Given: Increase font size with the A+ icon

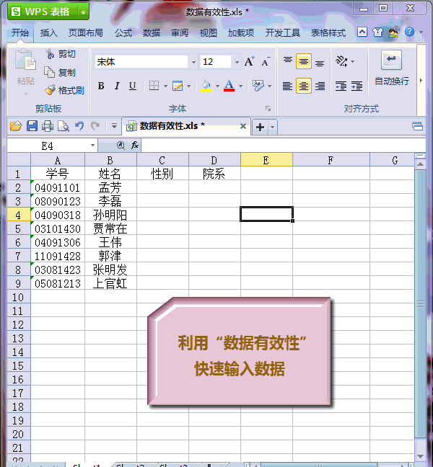Looking at the screenshot, I should tap(249, 62).
